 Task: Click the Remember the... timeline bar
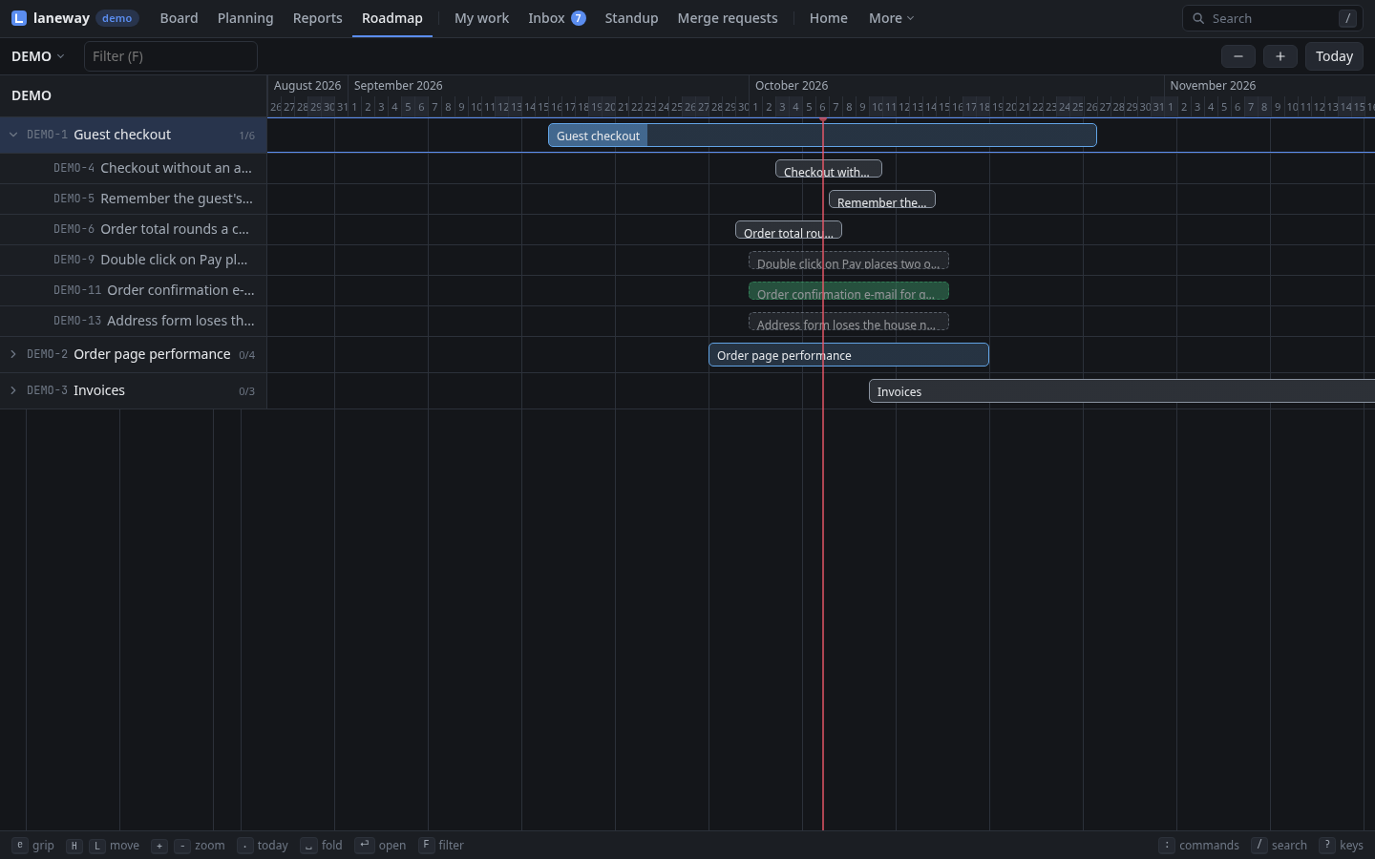(882, 199)
